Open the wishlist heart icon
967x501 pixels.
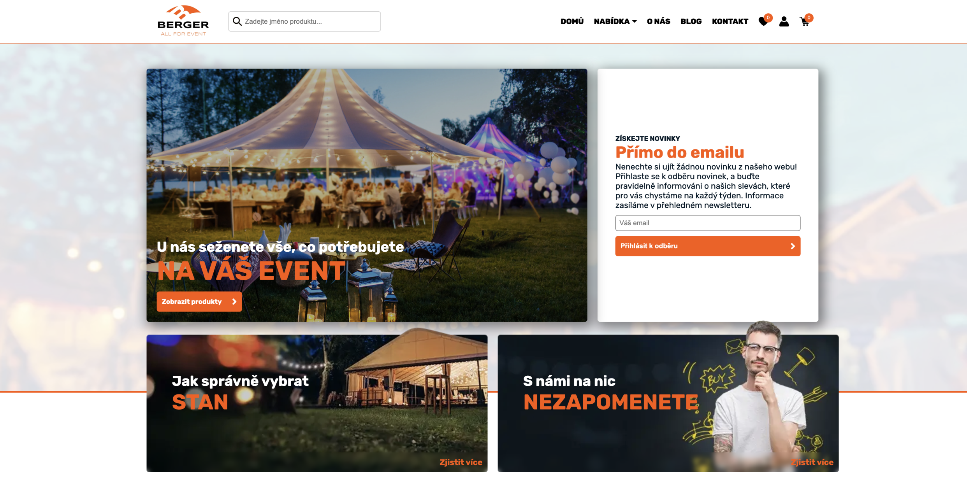(x=763, y=21)
